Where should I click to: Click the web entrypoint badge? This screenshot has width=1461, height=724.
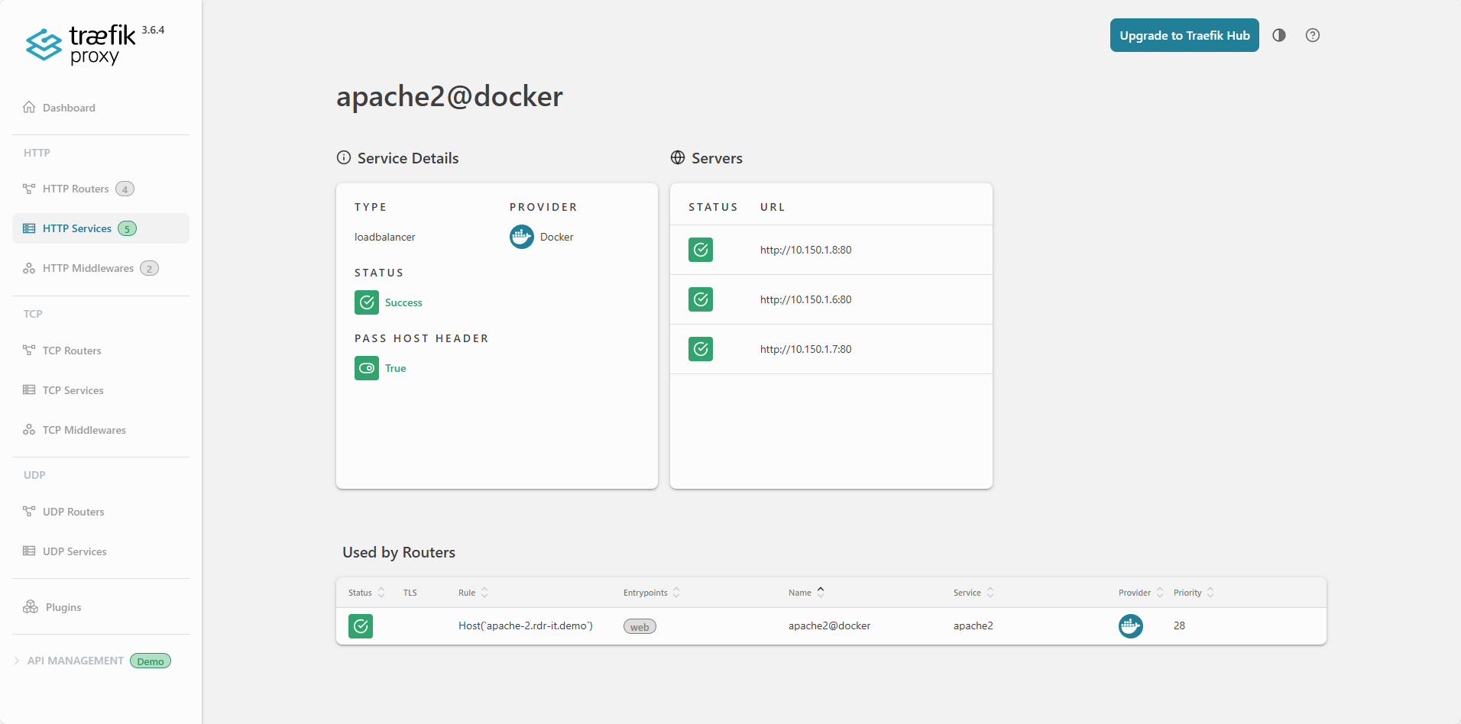(x=640, y=627)
